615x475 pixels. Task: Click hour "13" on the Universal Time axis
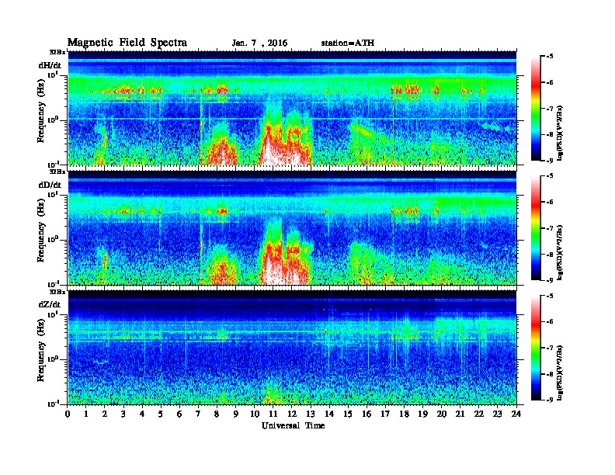pos(311,414)
